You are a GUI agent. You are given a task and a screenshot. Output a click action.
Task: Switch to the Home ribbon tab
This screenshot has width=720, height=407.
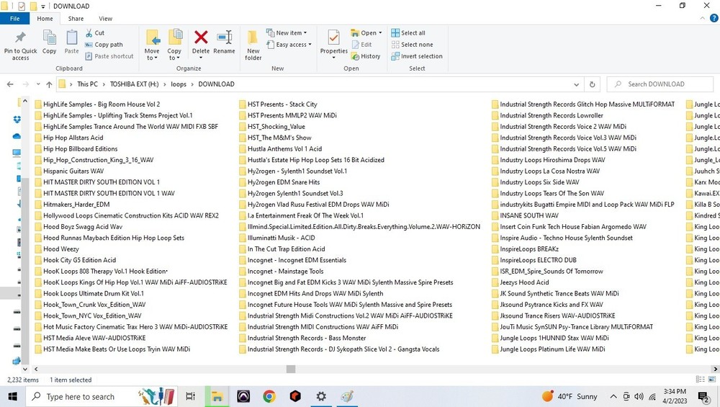[45, 19]
